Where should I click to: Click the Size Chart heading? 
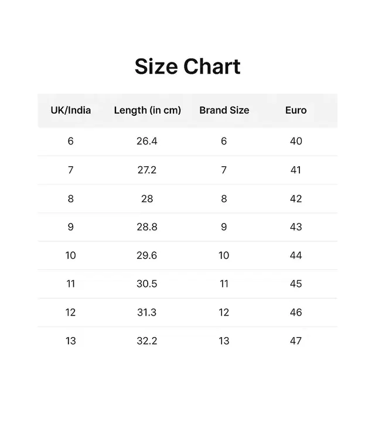pos(187,67)
